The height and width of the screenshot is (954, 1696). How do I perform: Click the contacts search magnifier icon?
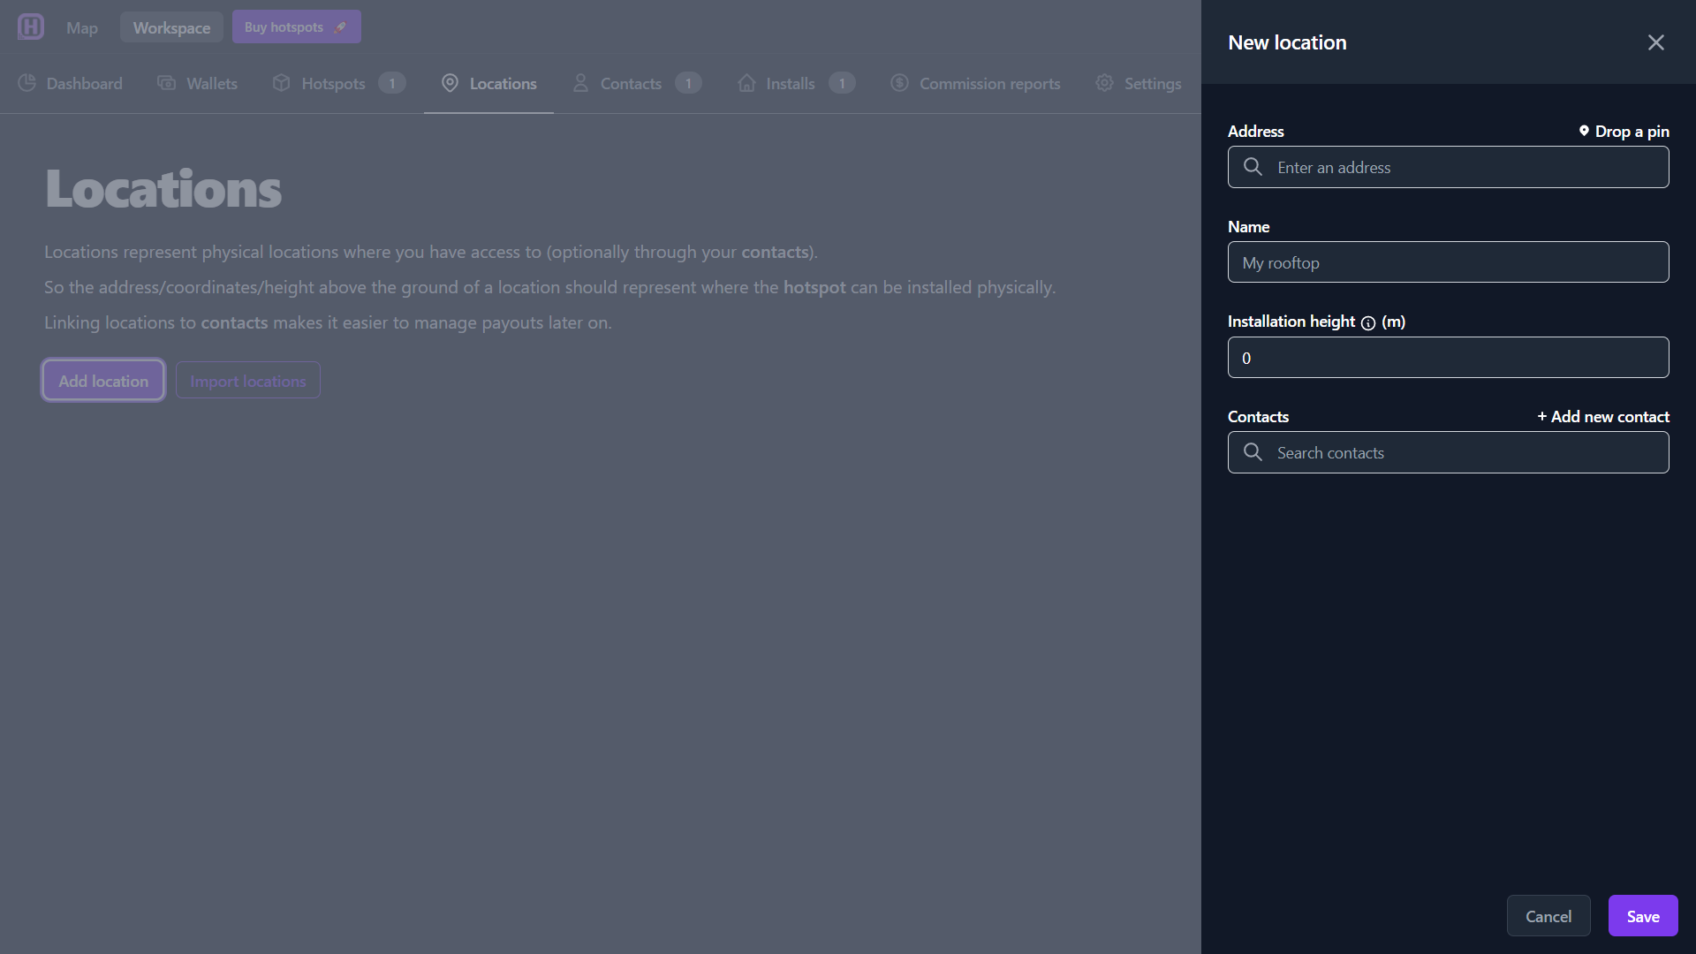[x=1253, y=452]
